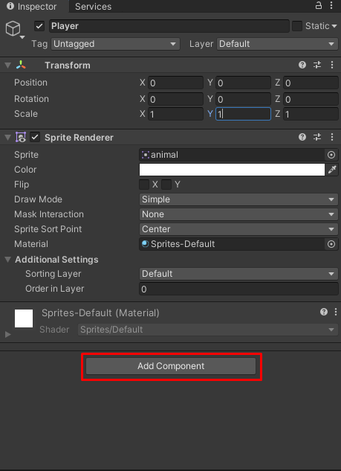Open the Layer dropdown showing Default

point(277,44)
